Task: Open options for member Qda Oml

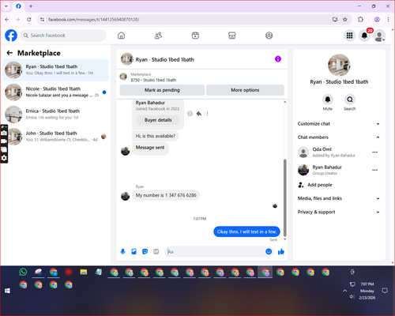Action: coord(375,152)
